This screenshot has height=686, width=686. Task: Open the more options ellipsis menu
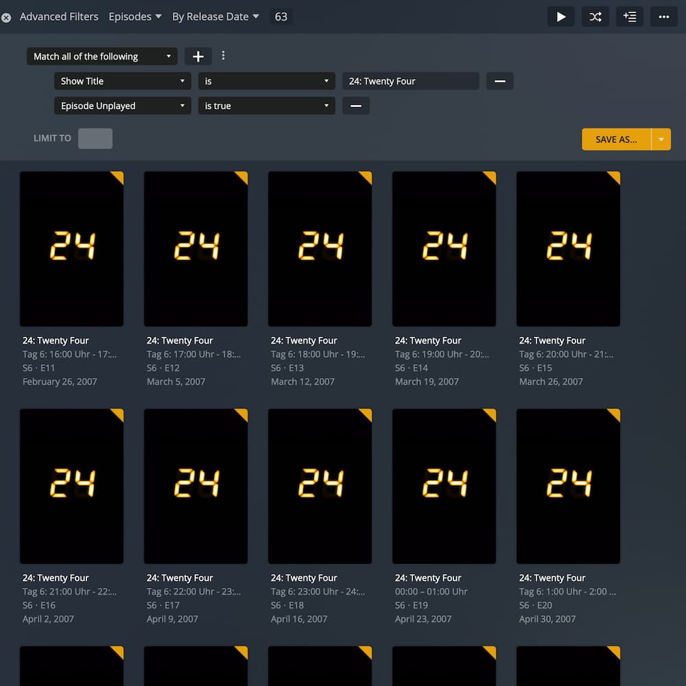pos(663,17)
